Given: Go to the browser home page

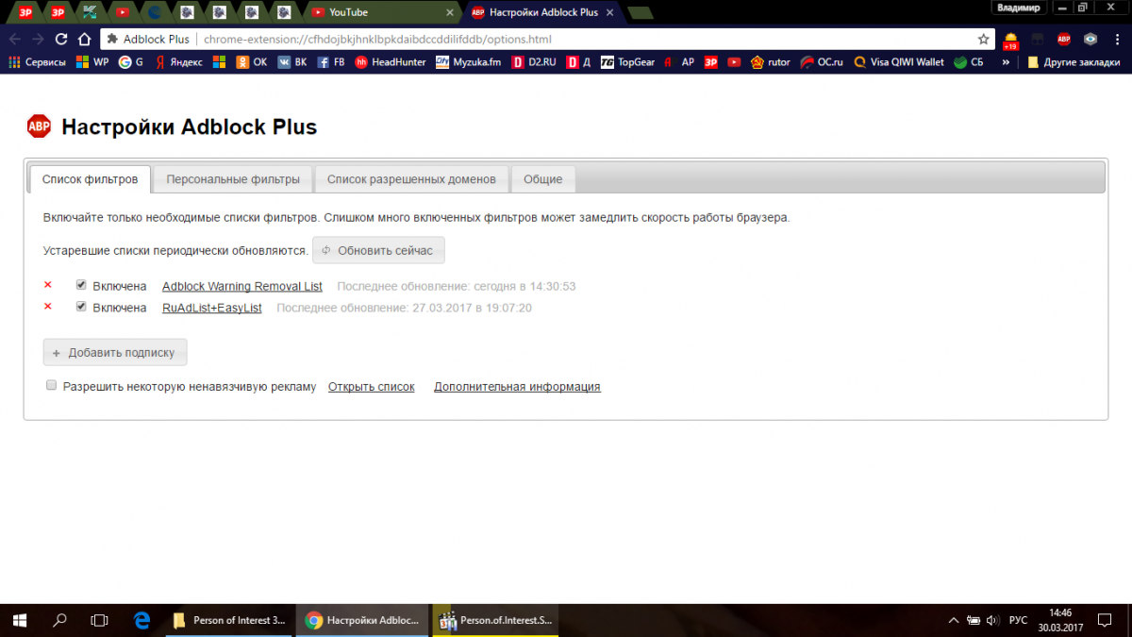Looking at the screenshot, I should point(85,40).
